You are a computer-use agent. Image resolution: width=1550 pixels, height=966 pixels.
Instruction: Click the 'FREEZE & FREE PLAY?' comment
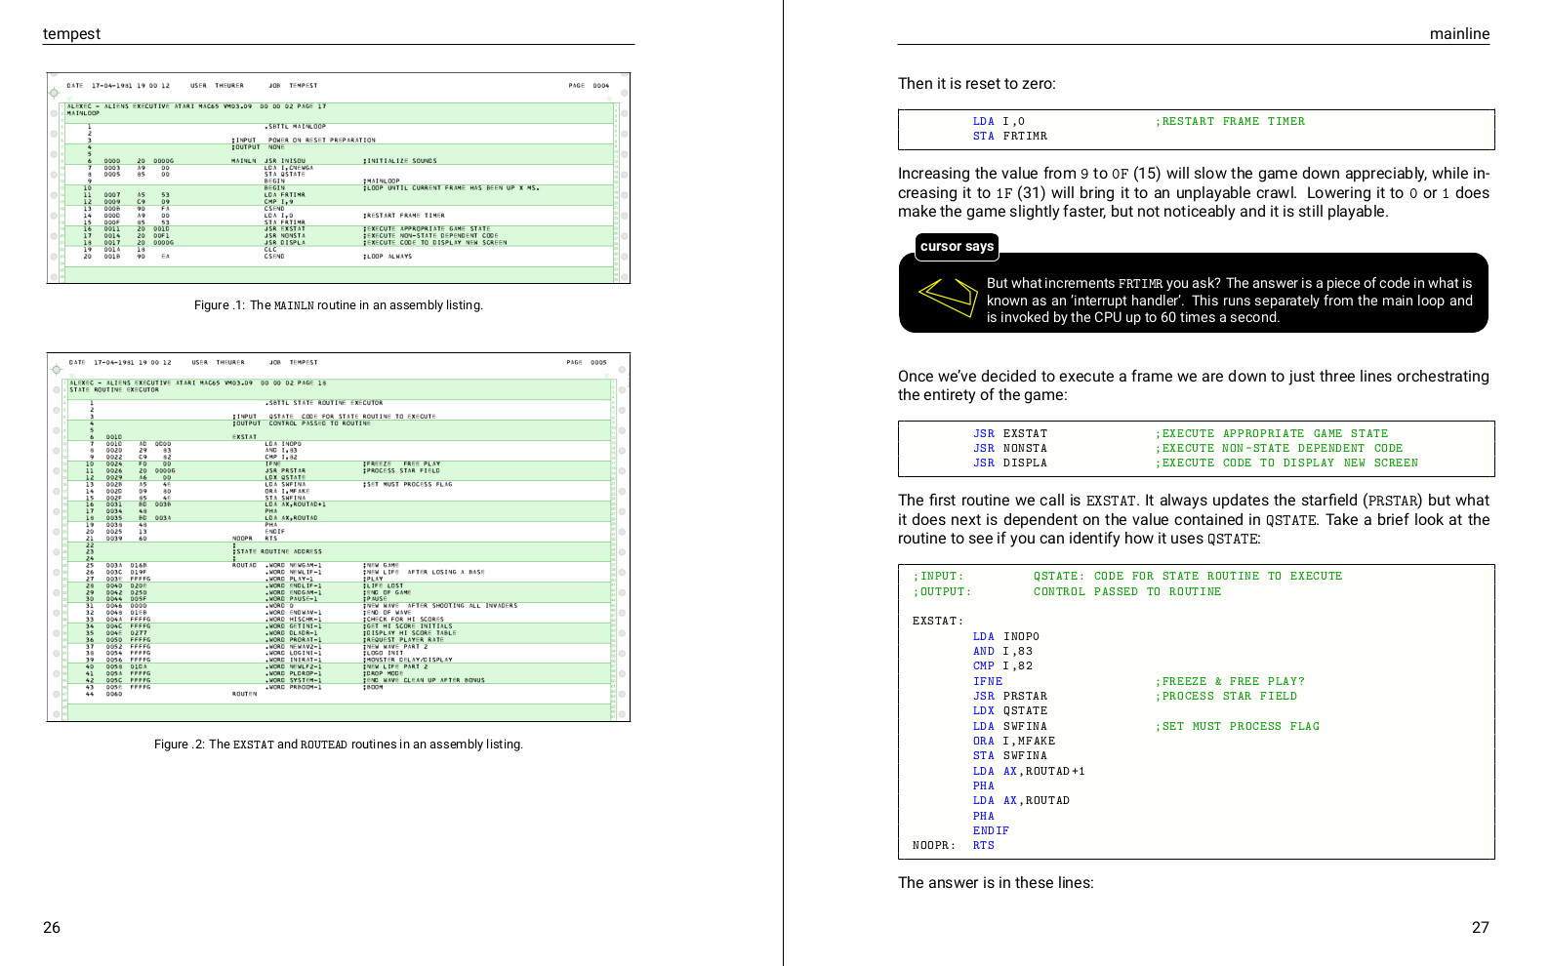[1230, 682]
